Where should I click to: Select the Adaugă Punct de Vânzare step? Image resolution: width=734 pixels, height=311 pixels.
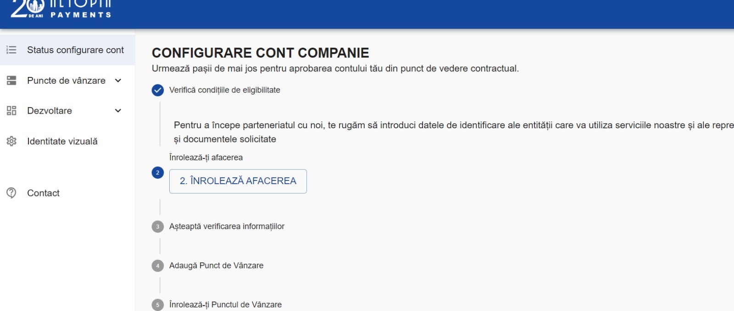click(216, 266)
